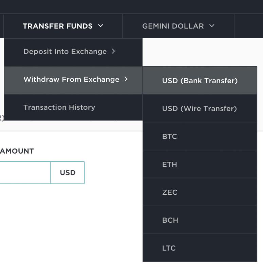Pick BCH in the withdraw list
This screenshot has width=263, height=276.
tap(170, 220)
